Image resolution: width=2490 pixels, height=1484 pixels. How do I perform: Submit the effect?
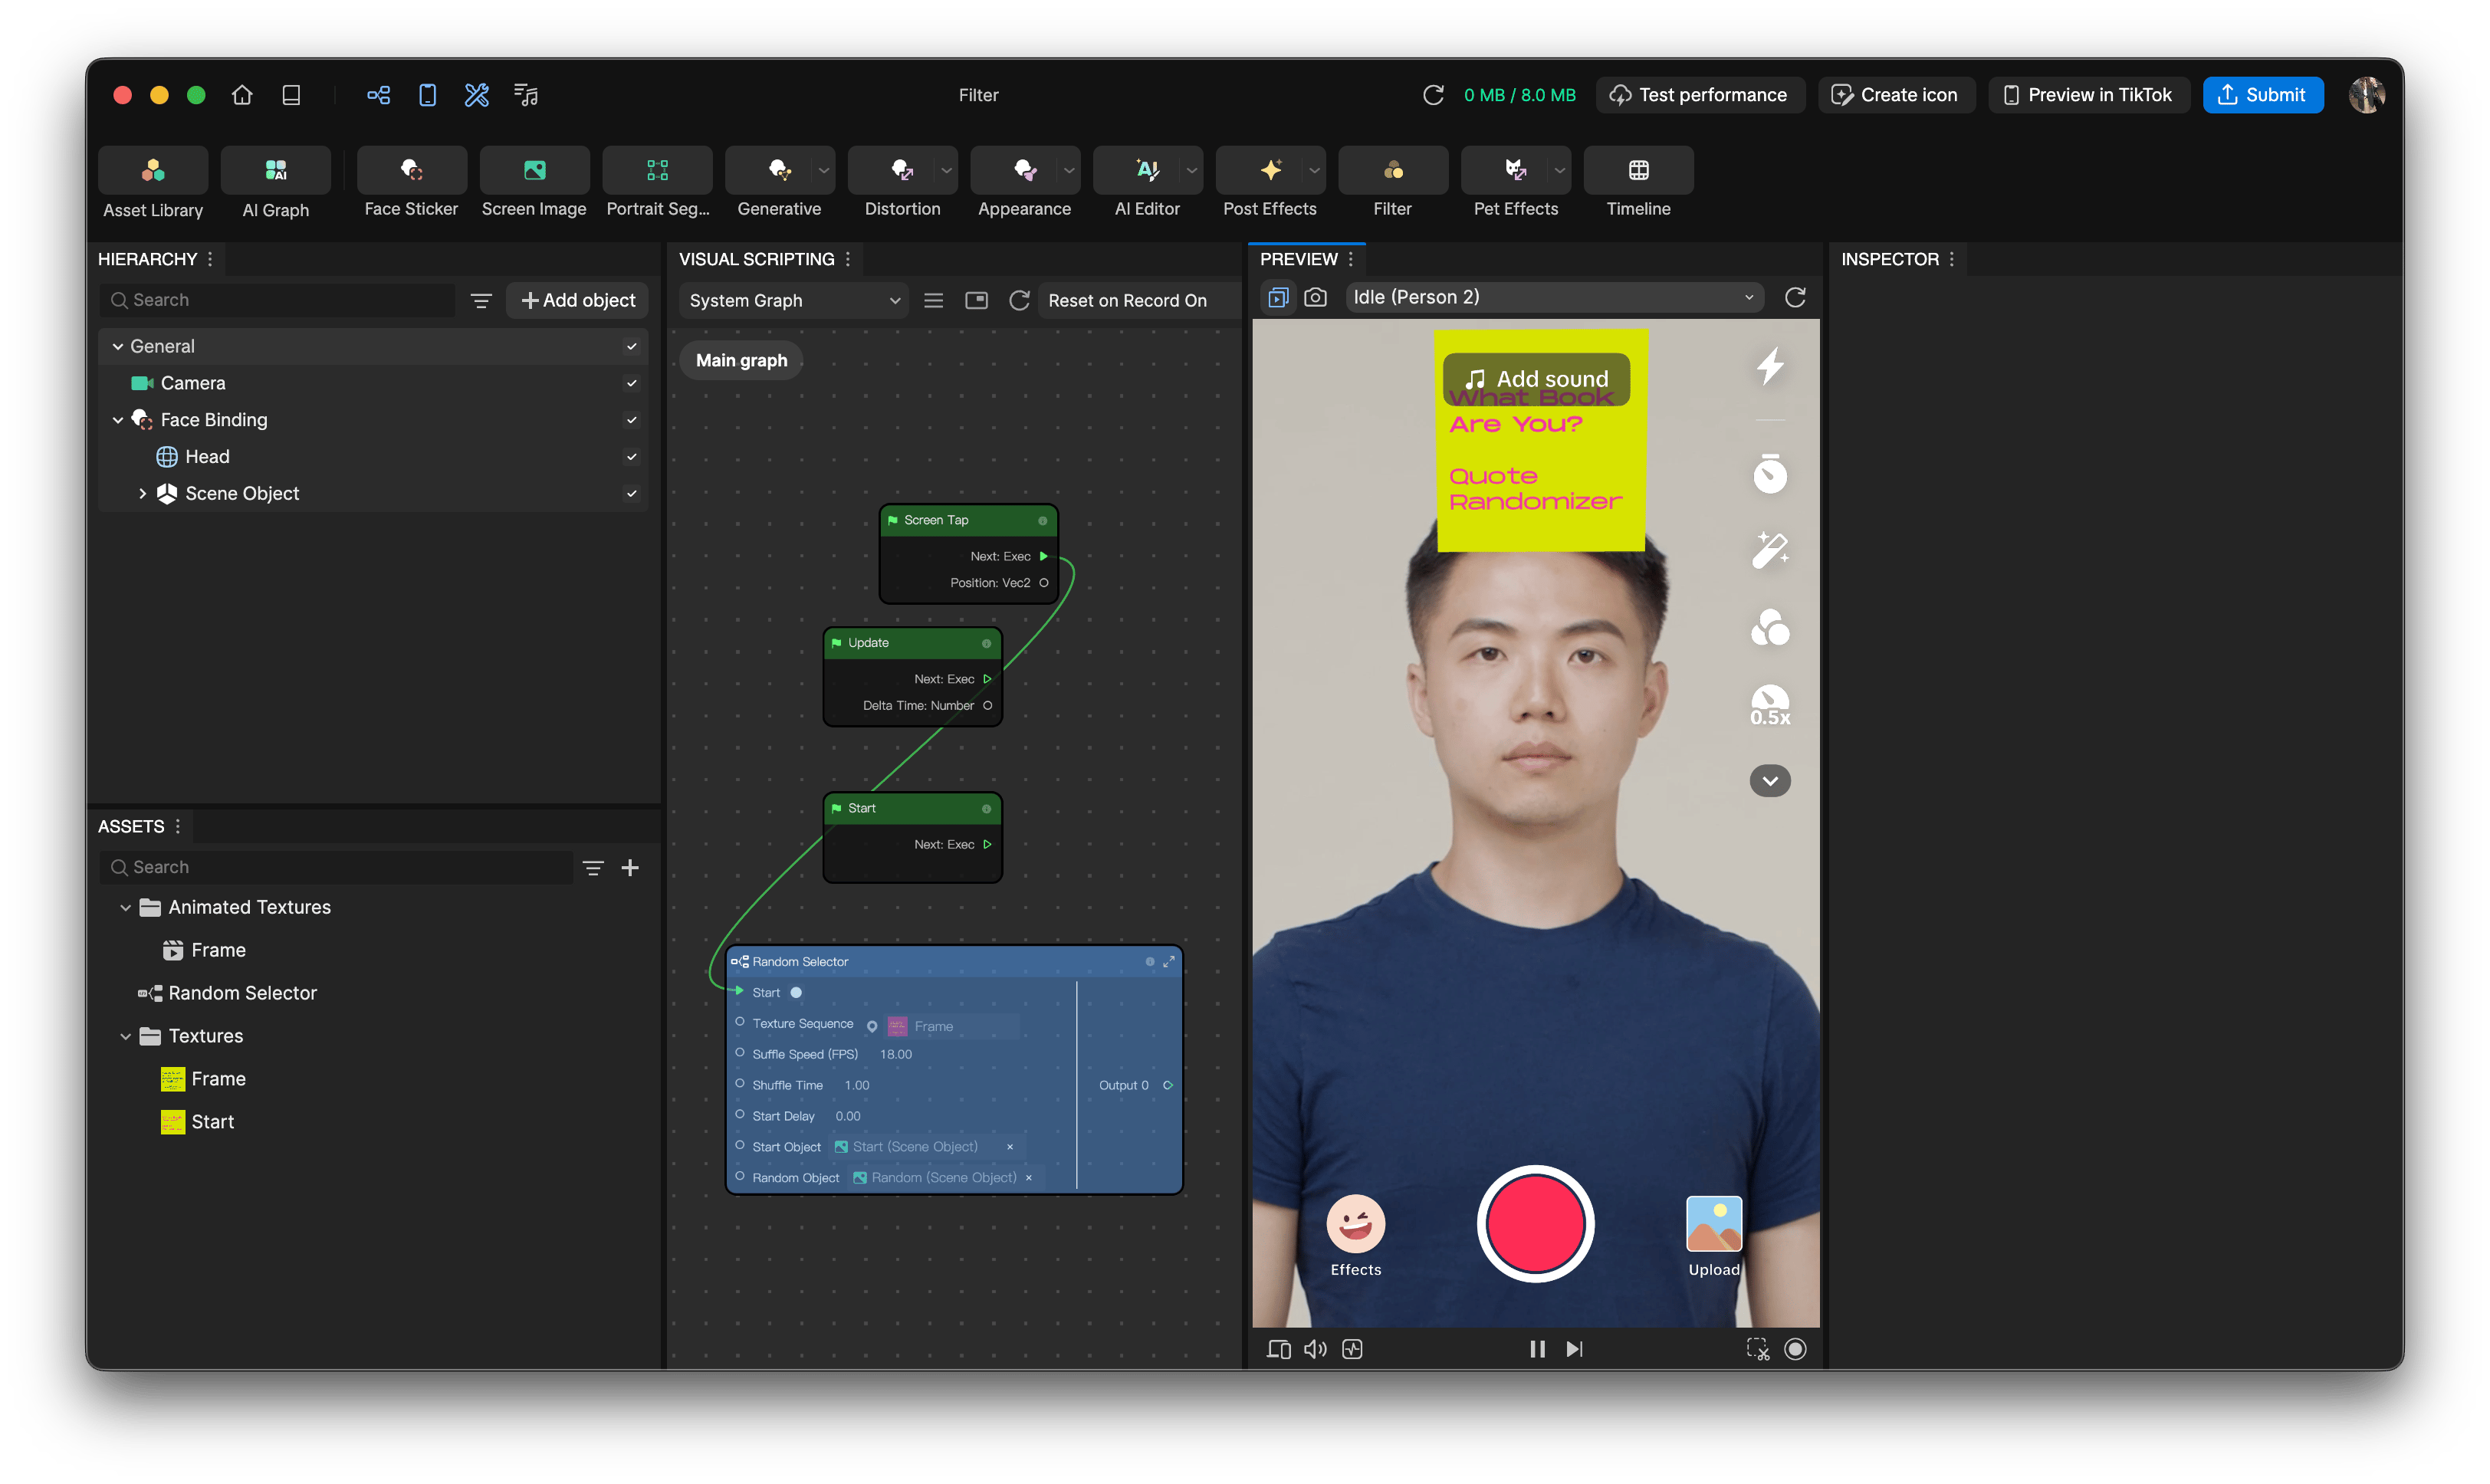coord(2262,95)
